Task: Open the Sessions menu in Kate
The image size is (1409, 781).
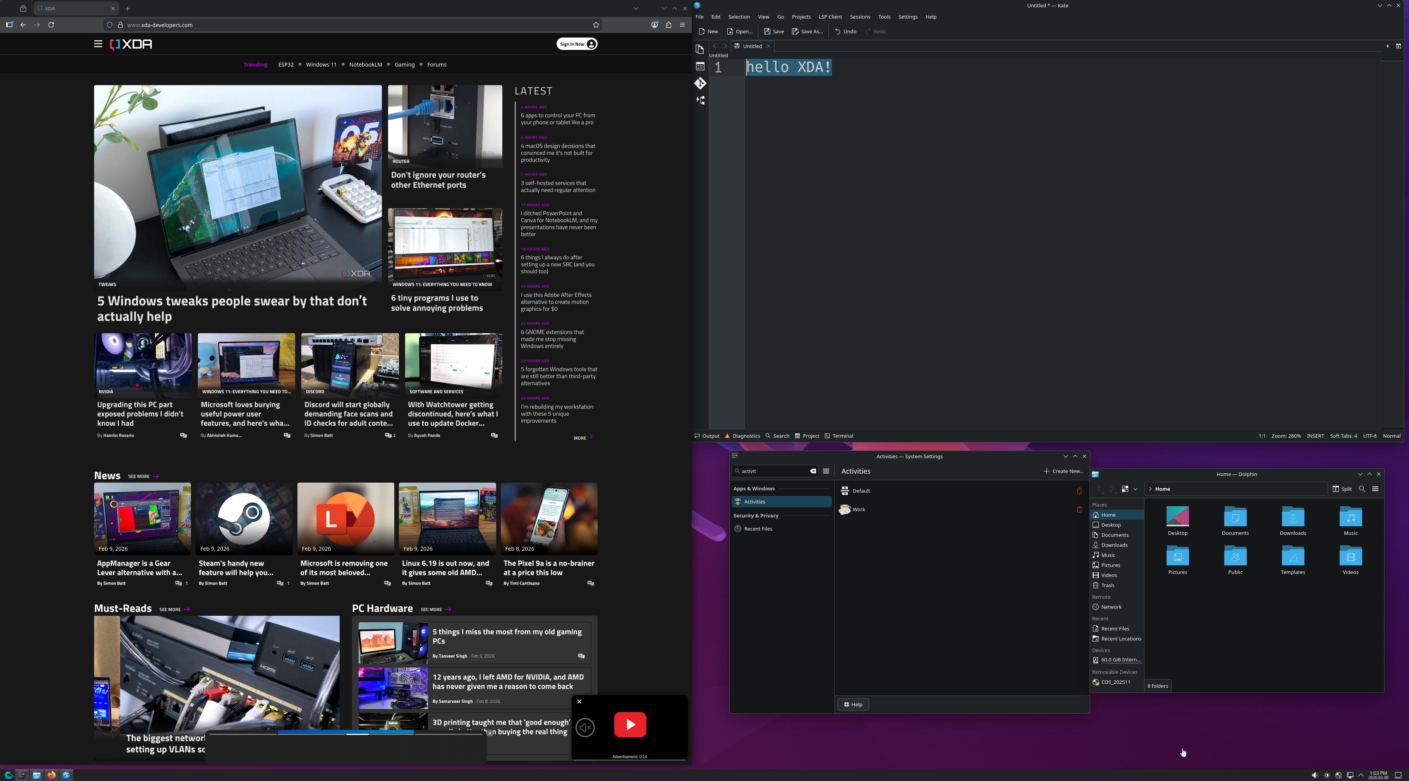Action: [859, 17]
